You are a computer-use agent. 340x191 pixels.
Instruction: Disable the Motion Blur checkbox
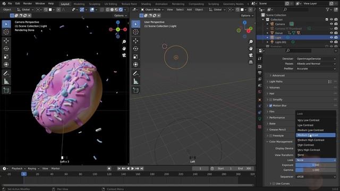(x=270, y=106)
